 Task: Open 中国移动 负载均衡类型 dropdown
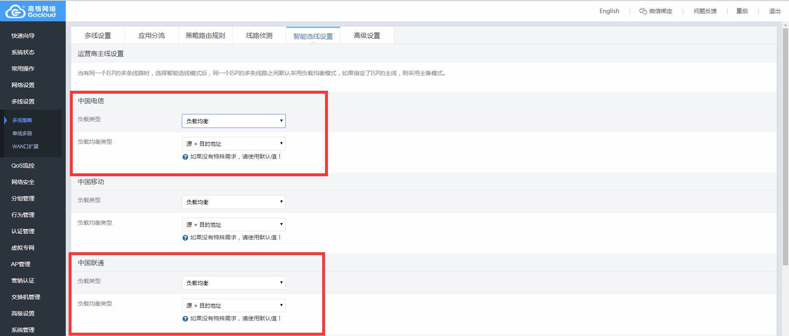(234, 224)
